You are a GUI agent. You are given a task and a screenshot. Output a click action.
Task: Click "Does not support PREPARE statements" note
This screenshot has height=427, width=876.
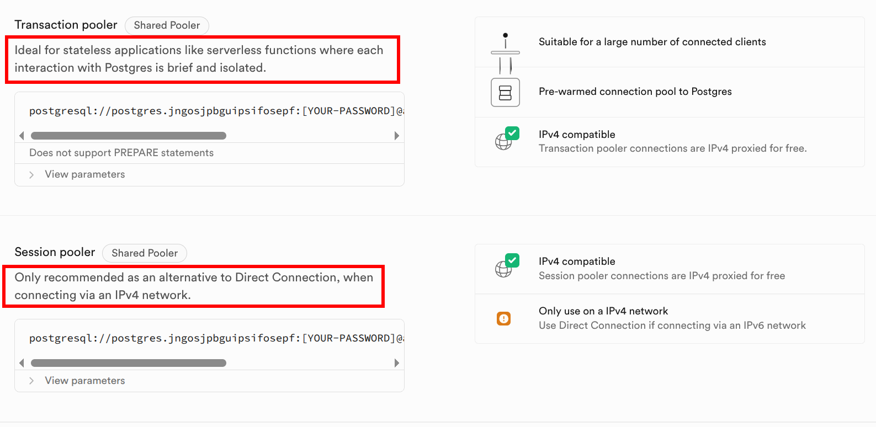click(x=121, y=153)
